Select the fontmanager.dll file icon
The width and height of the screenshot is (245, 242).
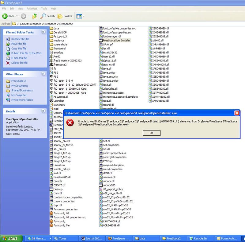[101, 36]
